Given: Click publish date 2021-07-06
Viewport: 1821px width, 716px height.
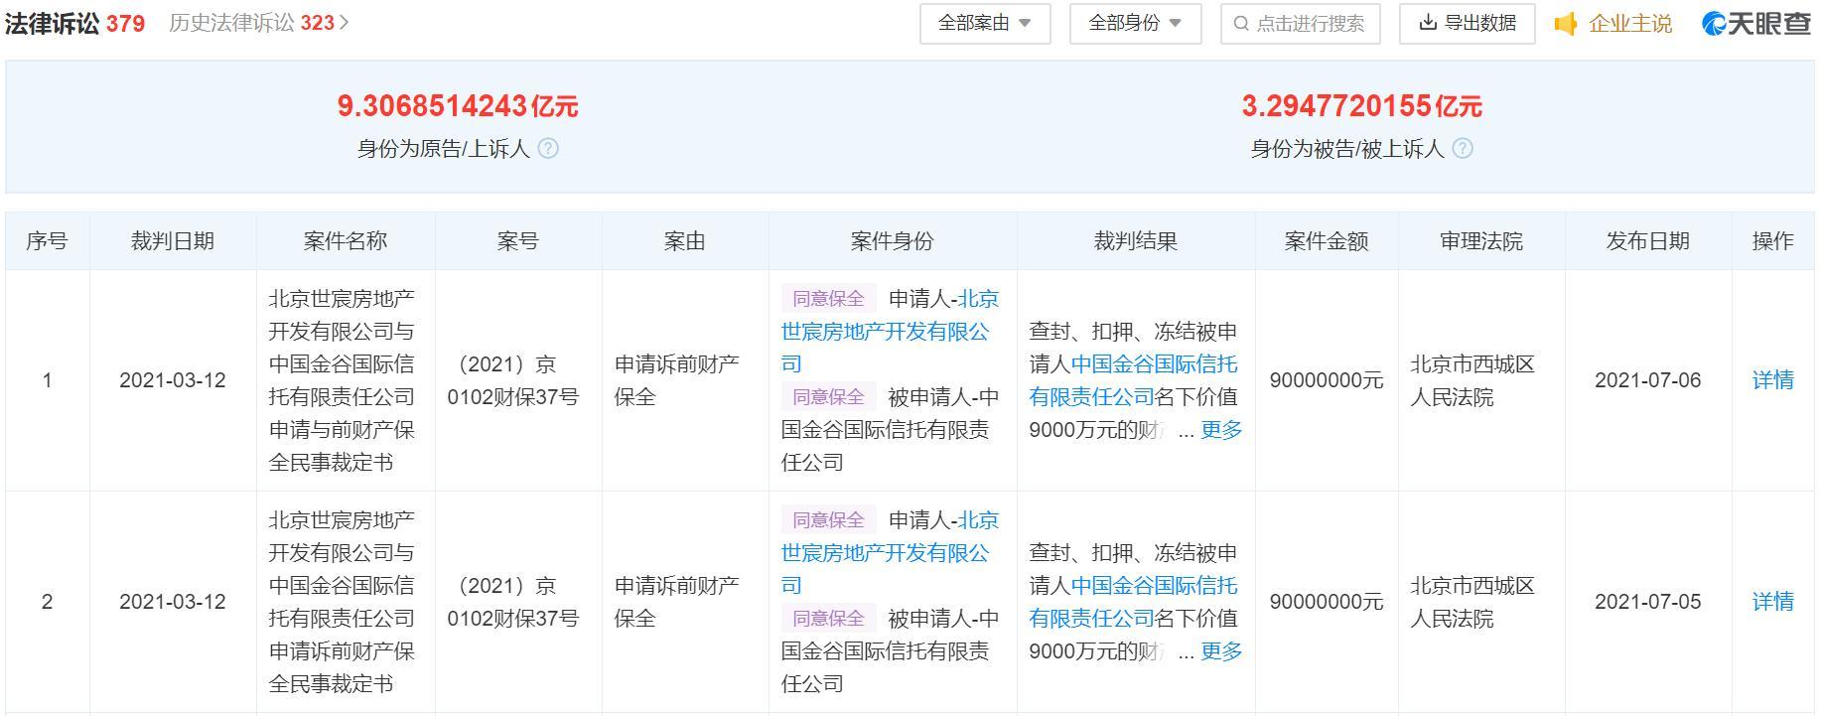Looking at the screenshot, I should 1648,380.
